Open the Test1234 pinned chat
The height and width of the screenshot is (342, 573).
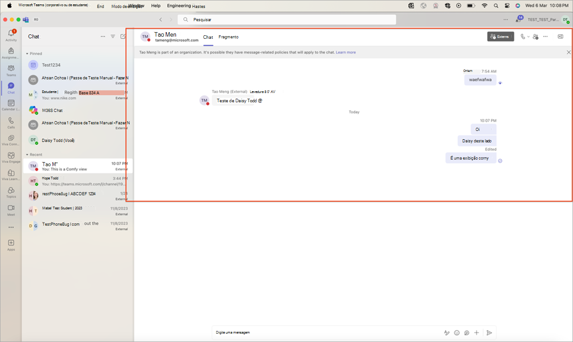point(78,65)
